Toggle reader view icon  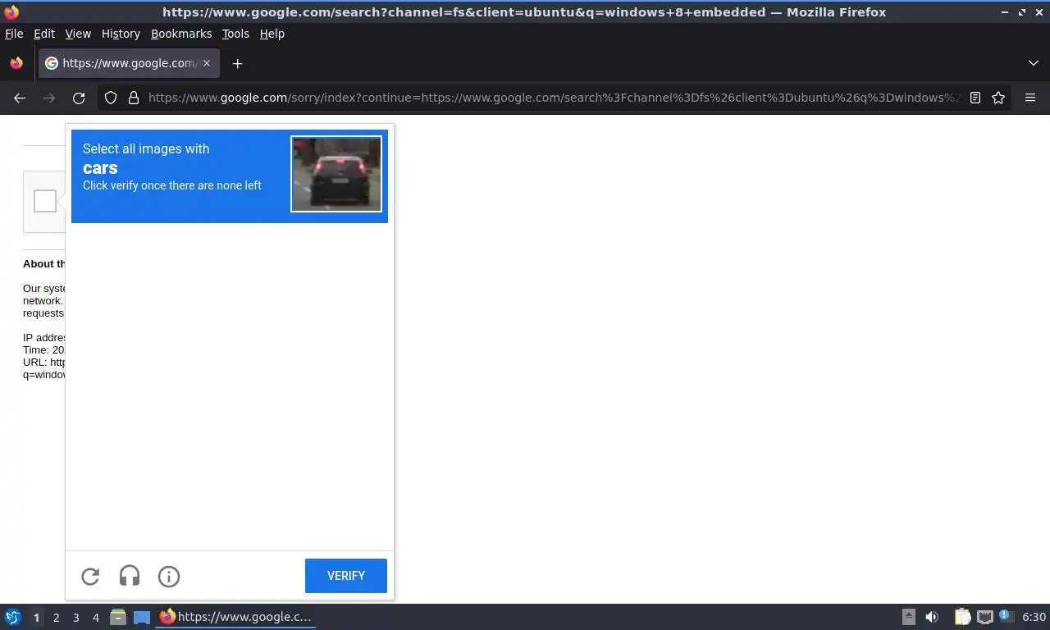(x=975, y=98)
